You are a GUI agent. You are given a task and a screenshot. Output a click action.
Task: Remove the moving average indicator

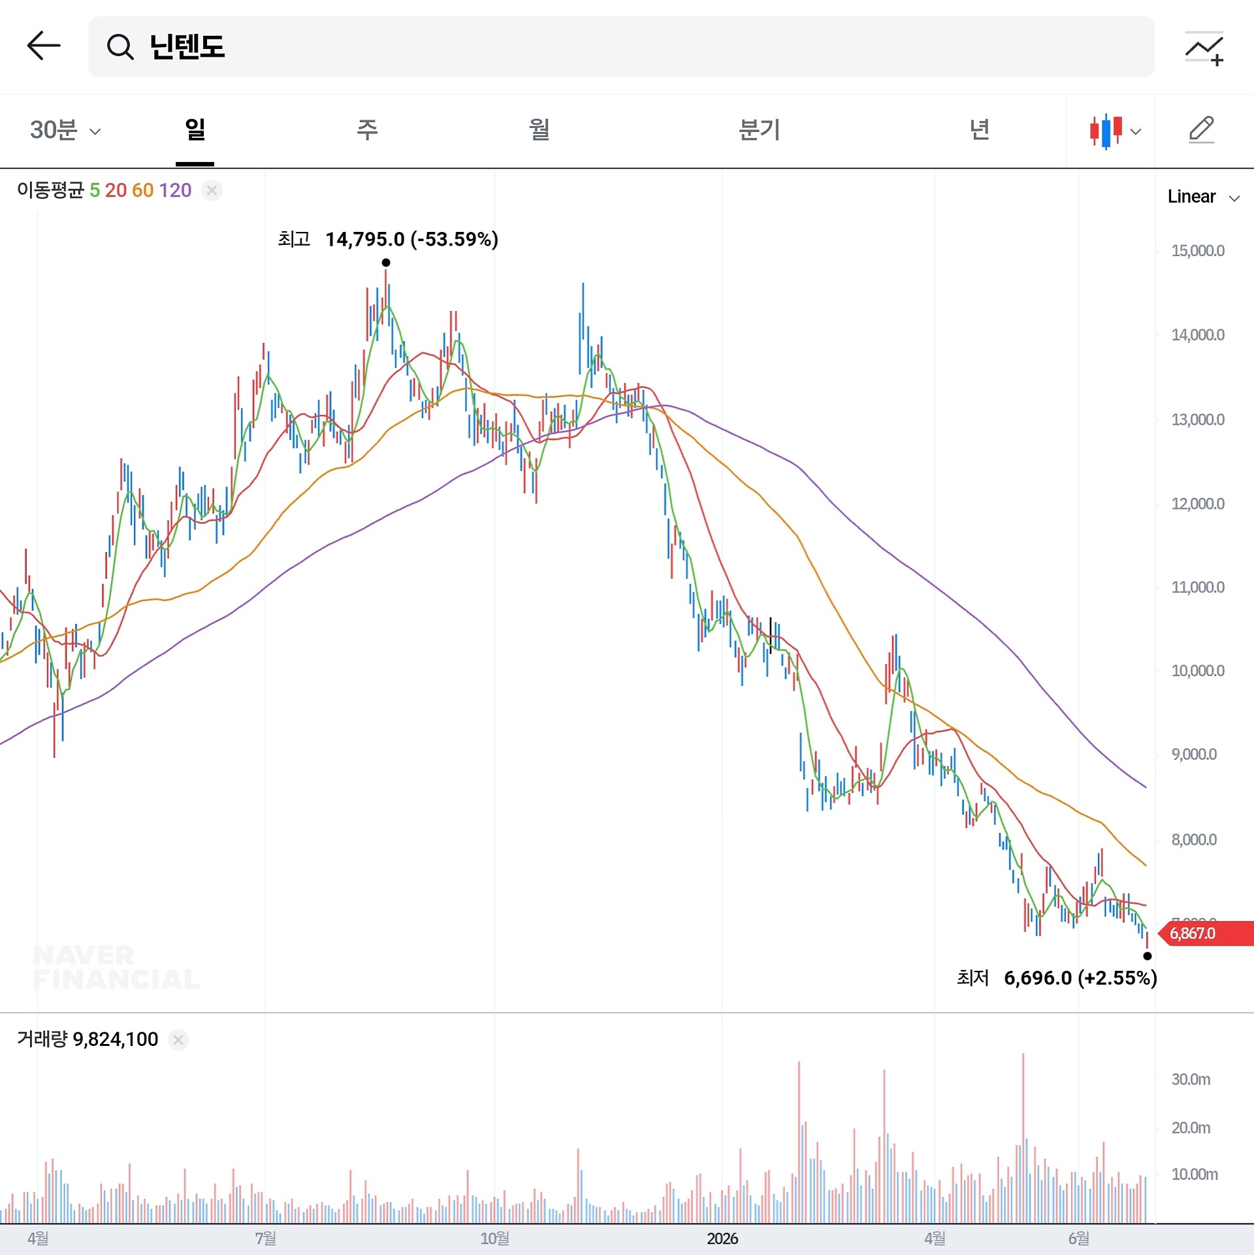(212, 190)
